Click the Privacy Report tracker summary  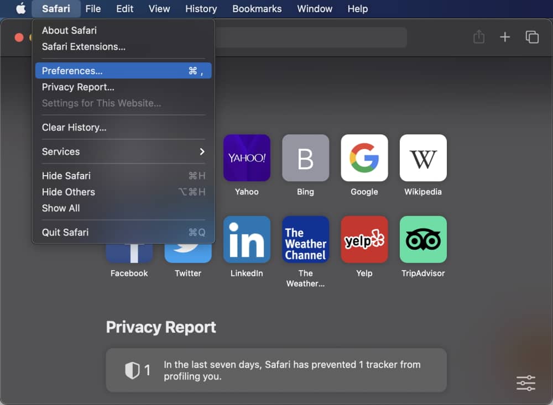(276, 370)
